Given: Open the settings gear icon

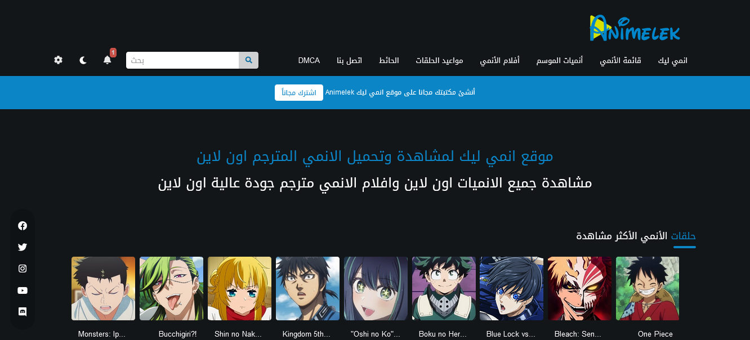Looking at the screenshot, I should (x=58, y=60).
